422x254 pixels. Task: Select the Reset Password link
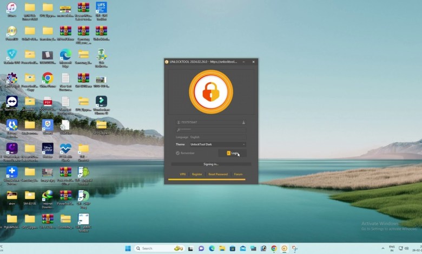[x=218, y=175]
